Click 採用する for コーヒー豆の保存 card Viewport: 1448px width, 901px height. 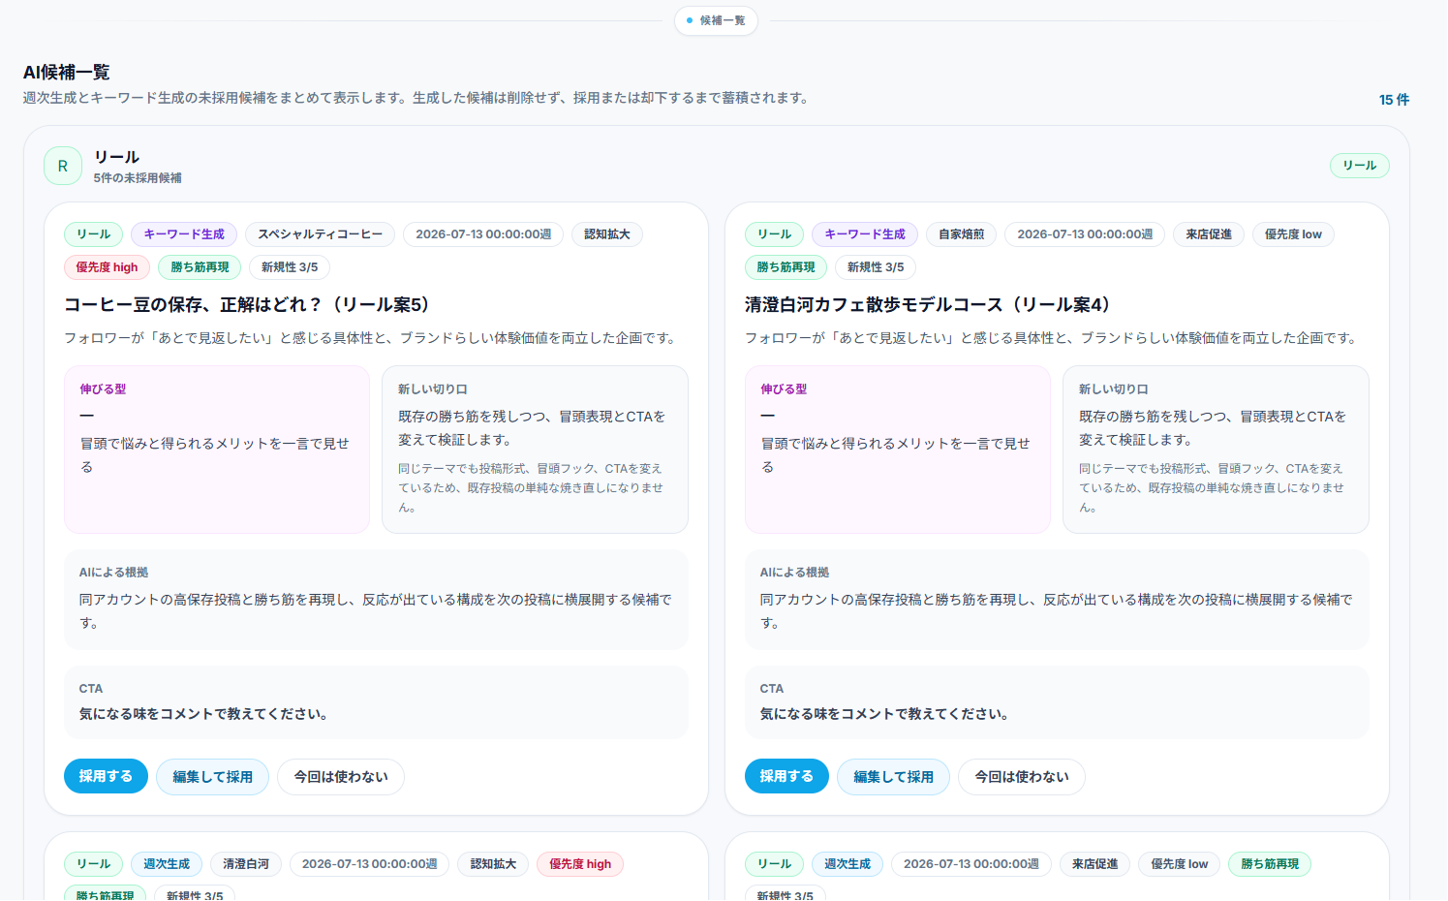point(106,776)
